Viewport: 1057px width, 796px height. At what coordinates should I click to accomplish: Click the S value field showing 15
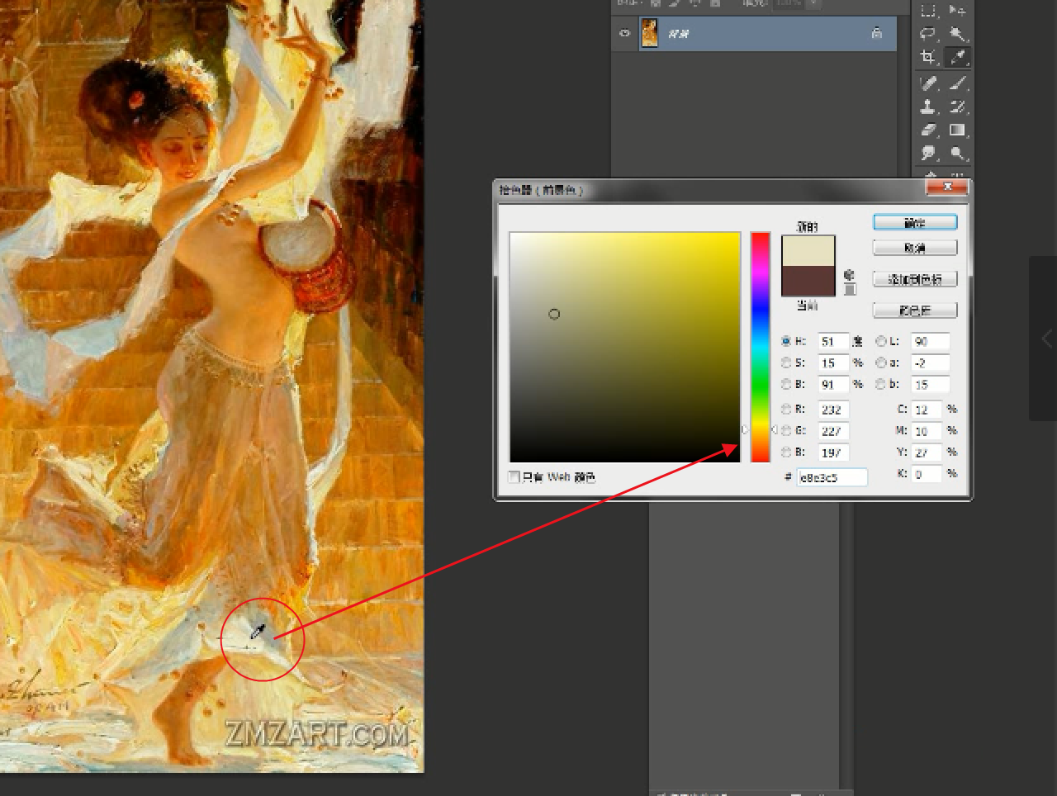click(833, 362)
